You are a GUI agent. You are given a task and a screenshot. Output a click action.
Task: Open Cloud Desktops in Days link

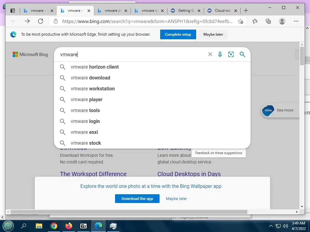tap(189, 174)
